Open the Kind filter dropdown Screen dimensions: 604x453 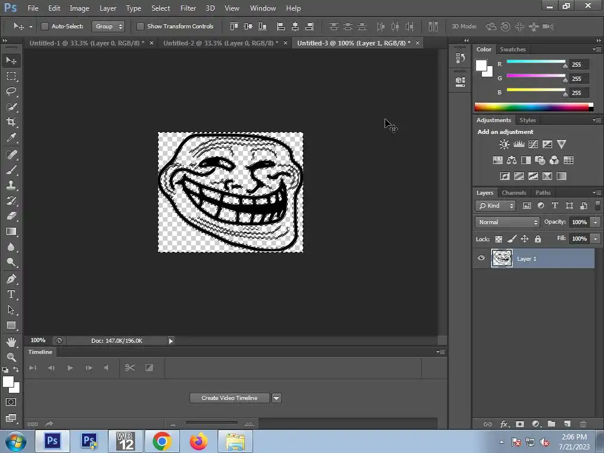pyautogui.click(x=495, y=206)
